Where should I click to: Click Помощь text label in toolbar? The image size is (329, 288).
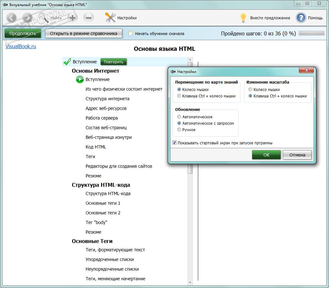click(315, 18)
